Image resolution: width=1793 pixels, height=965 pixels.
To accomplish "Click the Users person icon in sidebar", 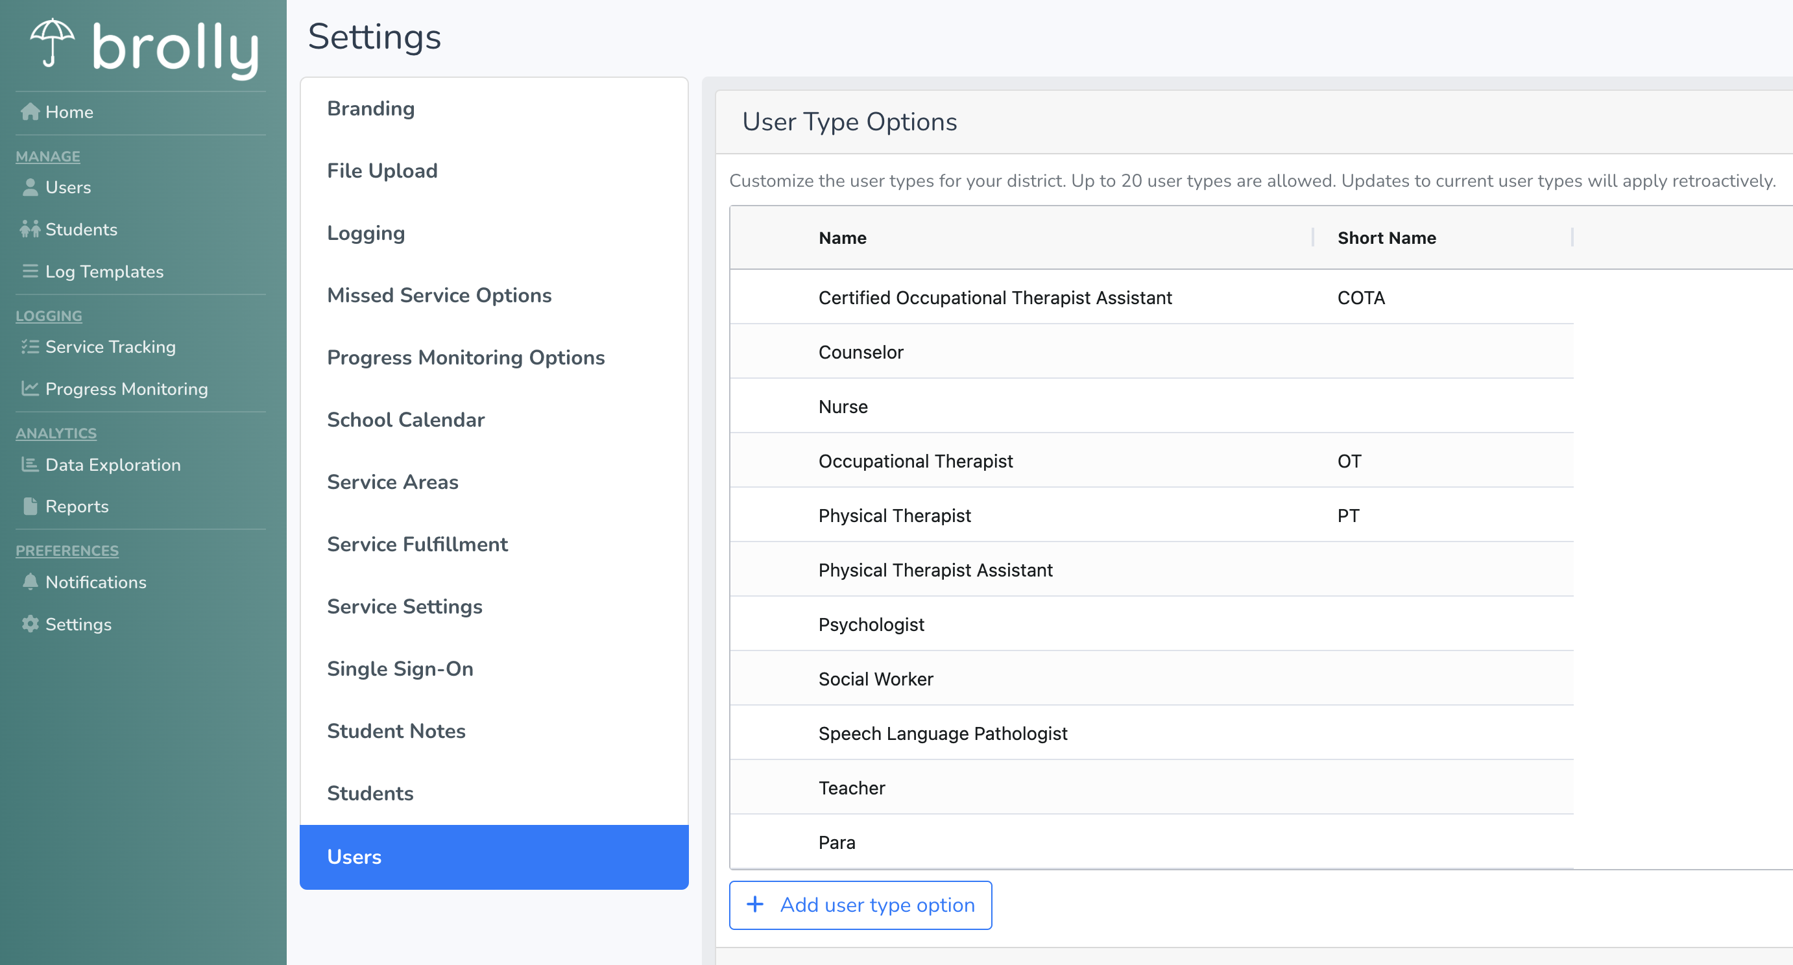I will [30, 187].
